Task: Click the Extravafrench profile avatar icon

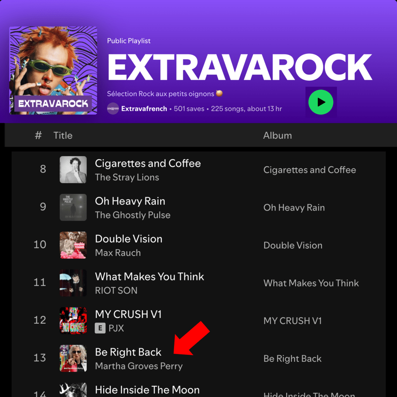Action: 113,109
